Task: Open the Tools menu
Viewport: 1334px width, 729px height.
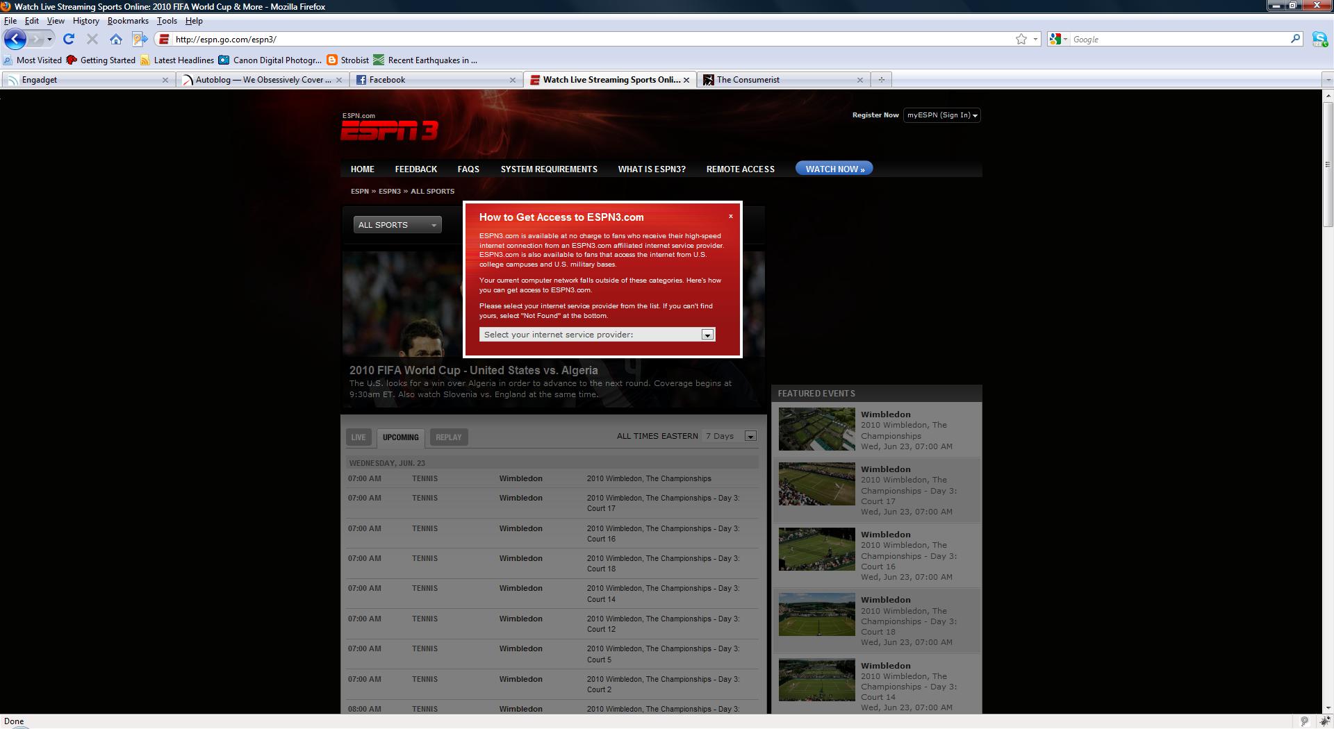Action: (x=167, y=21)
